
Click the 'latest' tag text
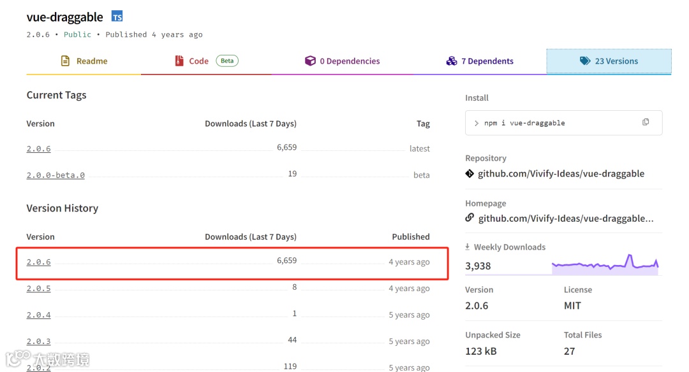pyautogui.click(x=420, y=148)
